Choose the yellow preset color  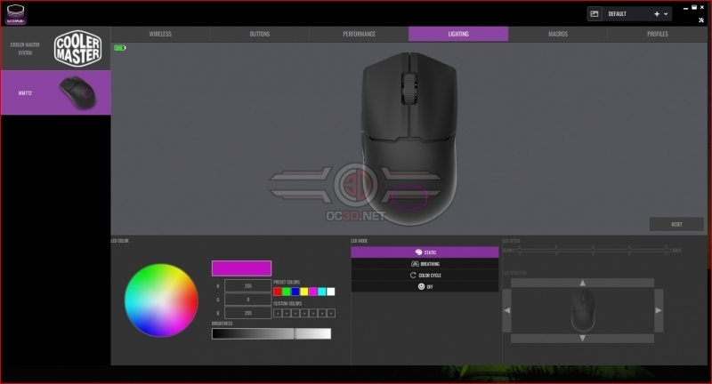pyautogui.click(x=304, y=292)
